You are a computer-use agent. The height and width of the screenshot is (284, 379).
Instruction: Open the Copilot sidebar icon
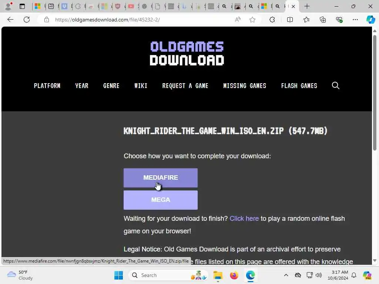click(370, 20)
